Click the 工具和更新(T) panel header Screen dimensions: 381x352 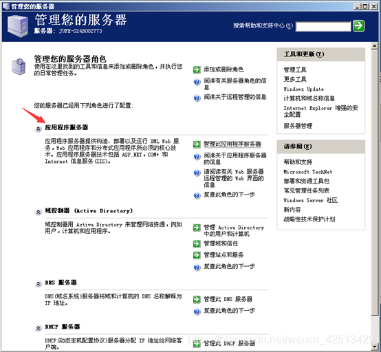point(321,54)
